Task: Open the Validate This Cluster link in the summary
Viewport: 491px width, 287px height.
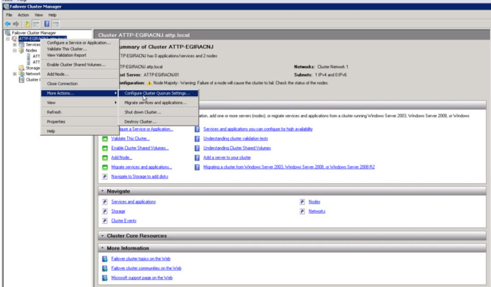Action: click(131, 138)
